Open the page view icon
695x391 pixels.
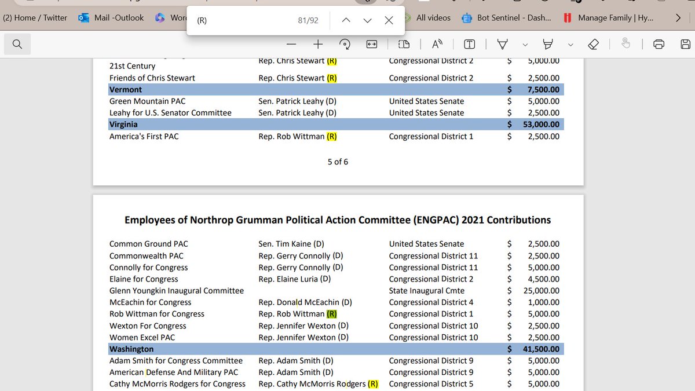(x=404, y=44)
